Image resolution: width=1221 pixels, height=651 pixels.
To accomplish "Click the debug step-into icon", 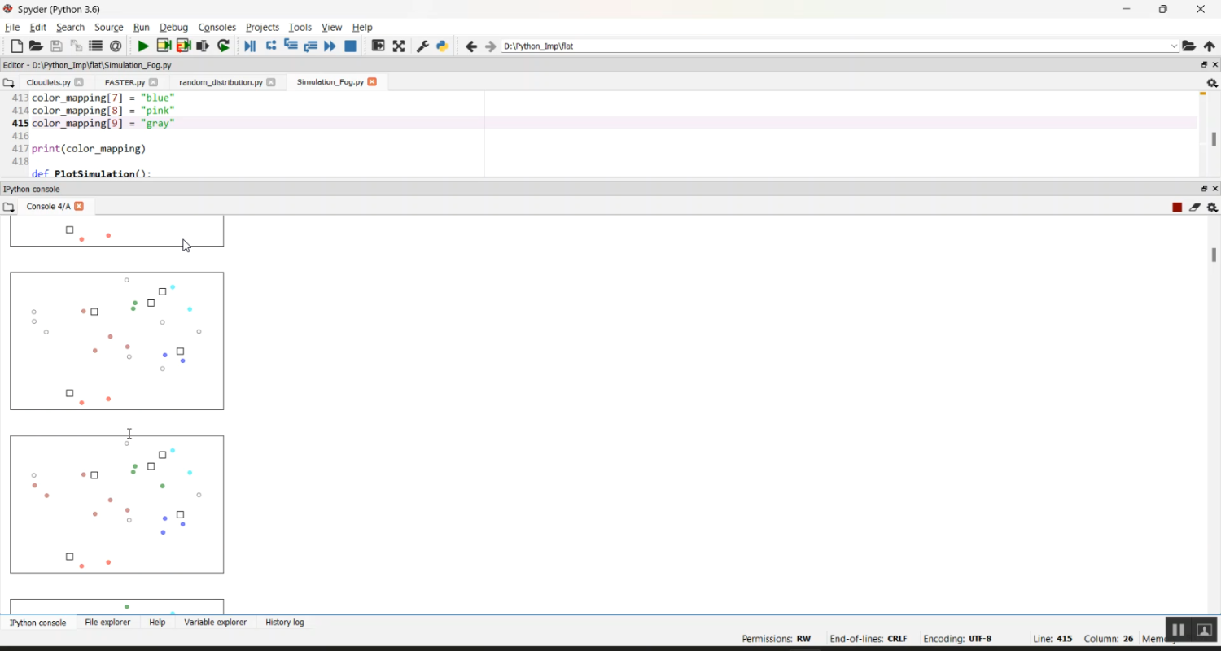I will pos(291,46).
